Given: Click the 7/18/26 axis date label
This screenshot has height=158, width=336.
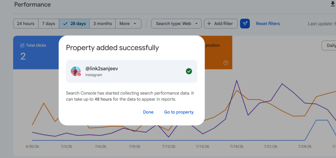Looking at the screenshot, I should (x=237, y=147).
